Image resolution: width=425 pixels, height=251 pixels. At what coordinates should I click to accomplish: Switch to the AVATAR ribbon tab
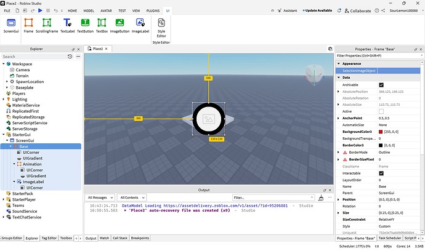coord(106,11)
